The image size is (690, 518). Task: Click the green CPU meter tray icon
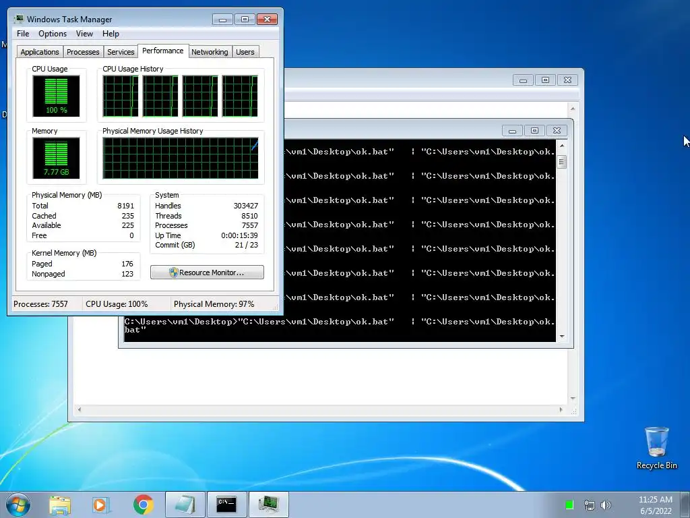569,505
